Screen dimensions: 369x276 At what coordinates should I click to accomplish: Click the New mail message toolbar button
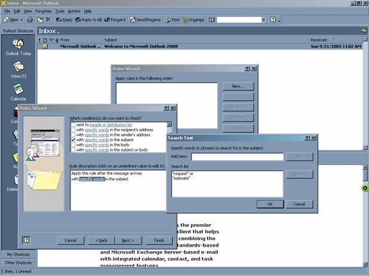point(11,20)
